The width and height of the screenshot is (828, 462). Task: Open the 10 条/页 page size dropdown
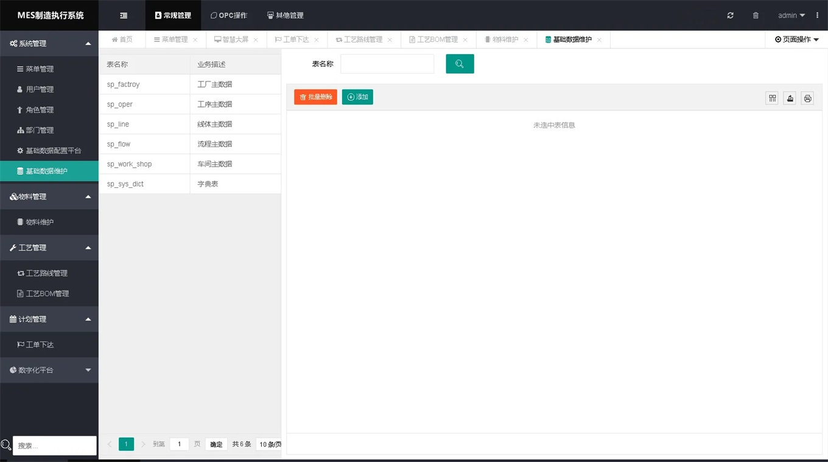tap(269, 444)
